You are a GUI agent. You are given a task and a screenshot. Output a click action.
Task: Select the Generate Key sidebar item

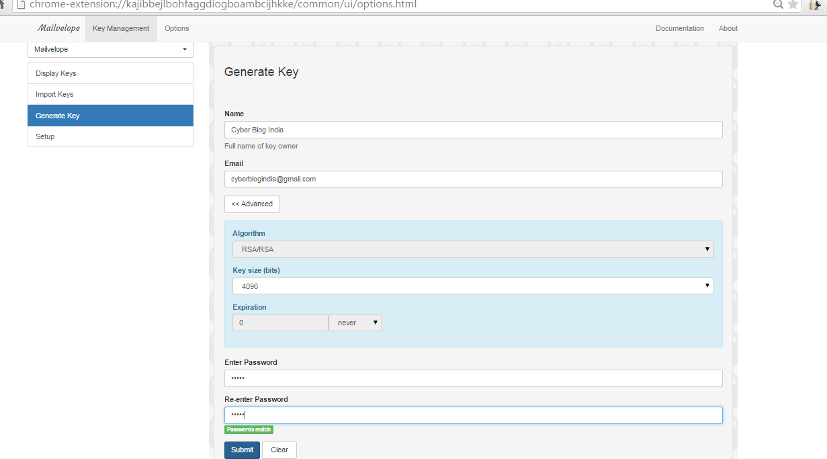point(110,116)
